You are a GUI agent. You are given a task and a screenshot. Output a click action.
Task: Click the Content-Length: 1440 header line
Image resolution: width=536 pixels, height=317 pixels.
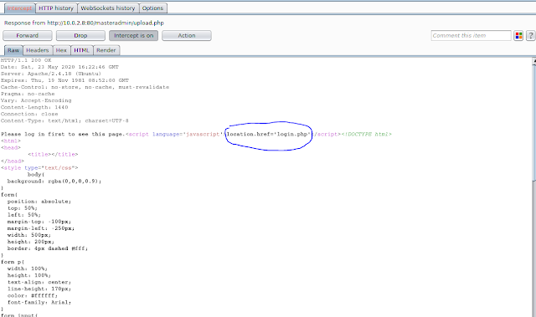(x=34, y=107)
